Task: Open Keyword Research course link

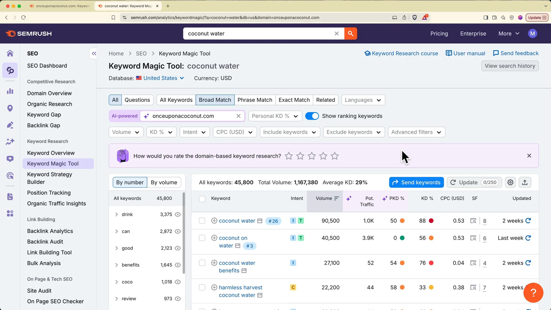Action: pos(401,53)
